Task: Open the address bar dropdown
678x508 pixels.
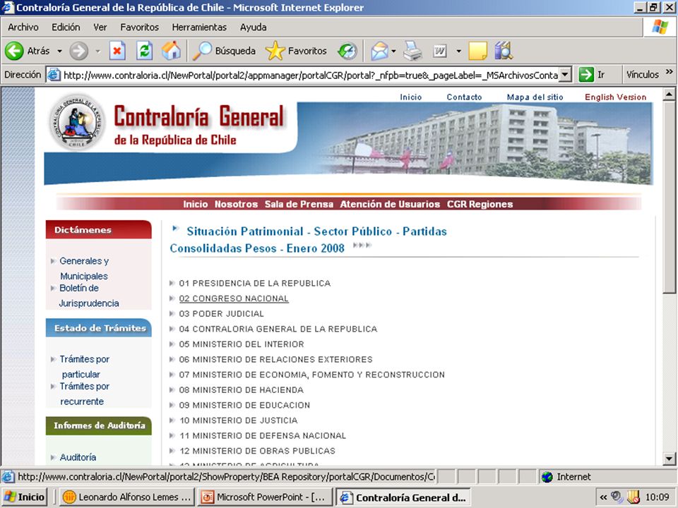Action: [565, 75]
